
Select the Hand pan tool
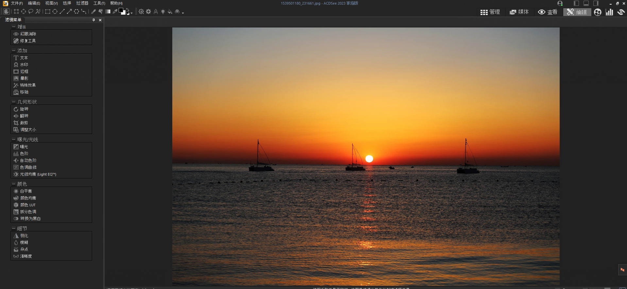click(x=7, y=12)
